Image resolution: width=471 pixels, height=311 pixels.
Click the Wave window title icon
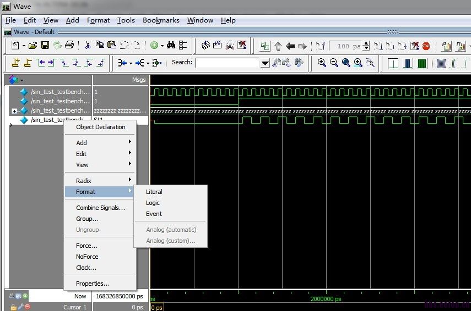pos(6,7)
